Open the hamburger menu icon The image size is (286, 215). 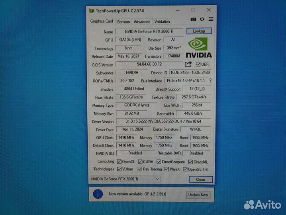click(x=211, y=19)
